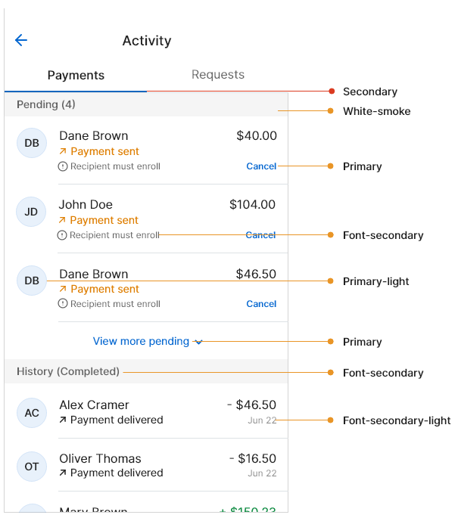Click the OT avatar for Oliver Thomas
The width and height of the screenshot is (458, 521).
pyautogui.click(x=32, y=467)
